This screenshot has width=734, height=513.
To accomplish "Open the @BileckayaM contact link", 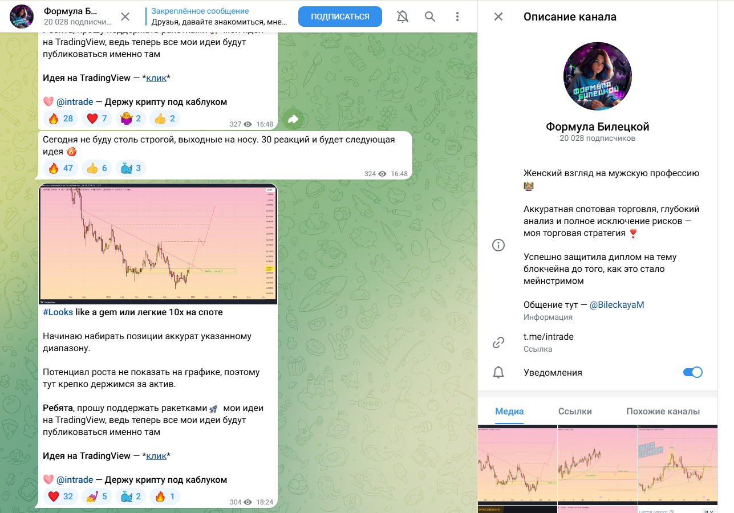I will (617, 304).
